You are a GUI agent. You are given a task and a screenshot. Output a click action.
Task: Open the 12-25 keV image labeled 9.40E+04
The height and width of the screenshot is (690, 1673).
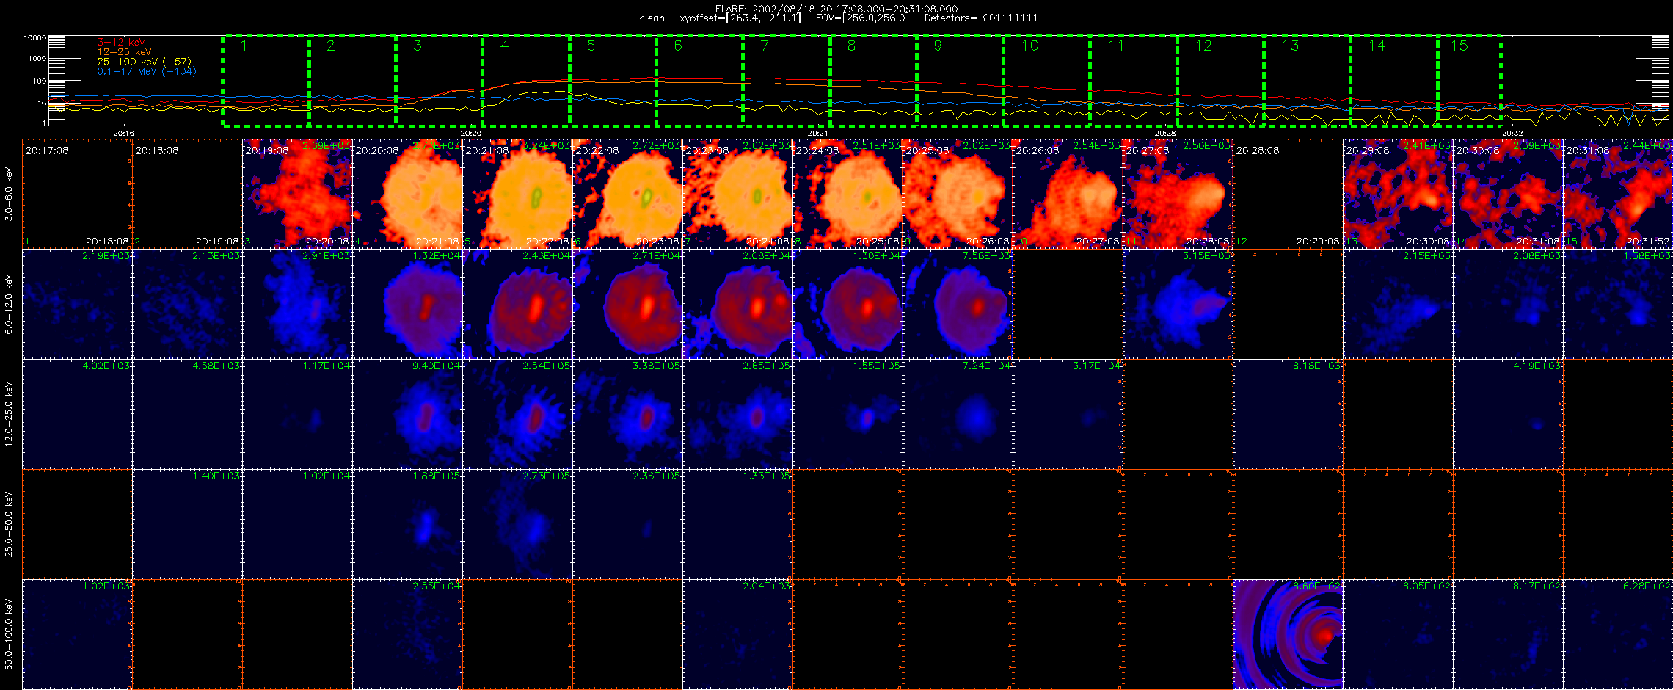(407, 414)
